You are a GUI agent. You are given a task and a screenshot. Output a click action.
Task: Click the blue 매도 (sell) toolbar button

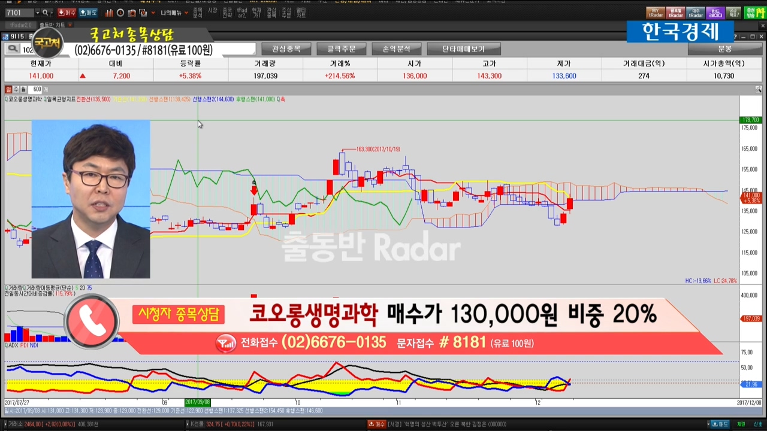tap(88, 13)
